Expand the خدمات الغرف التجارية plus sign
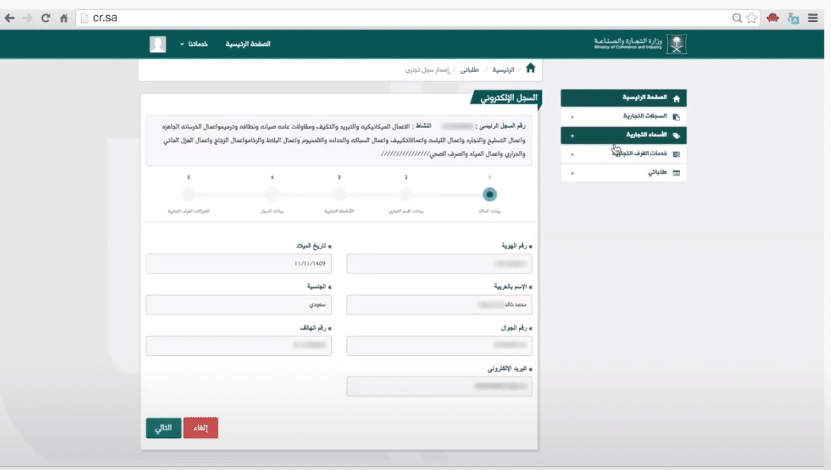The width and height of the screenshot is (831, 470). pos(573,155)
